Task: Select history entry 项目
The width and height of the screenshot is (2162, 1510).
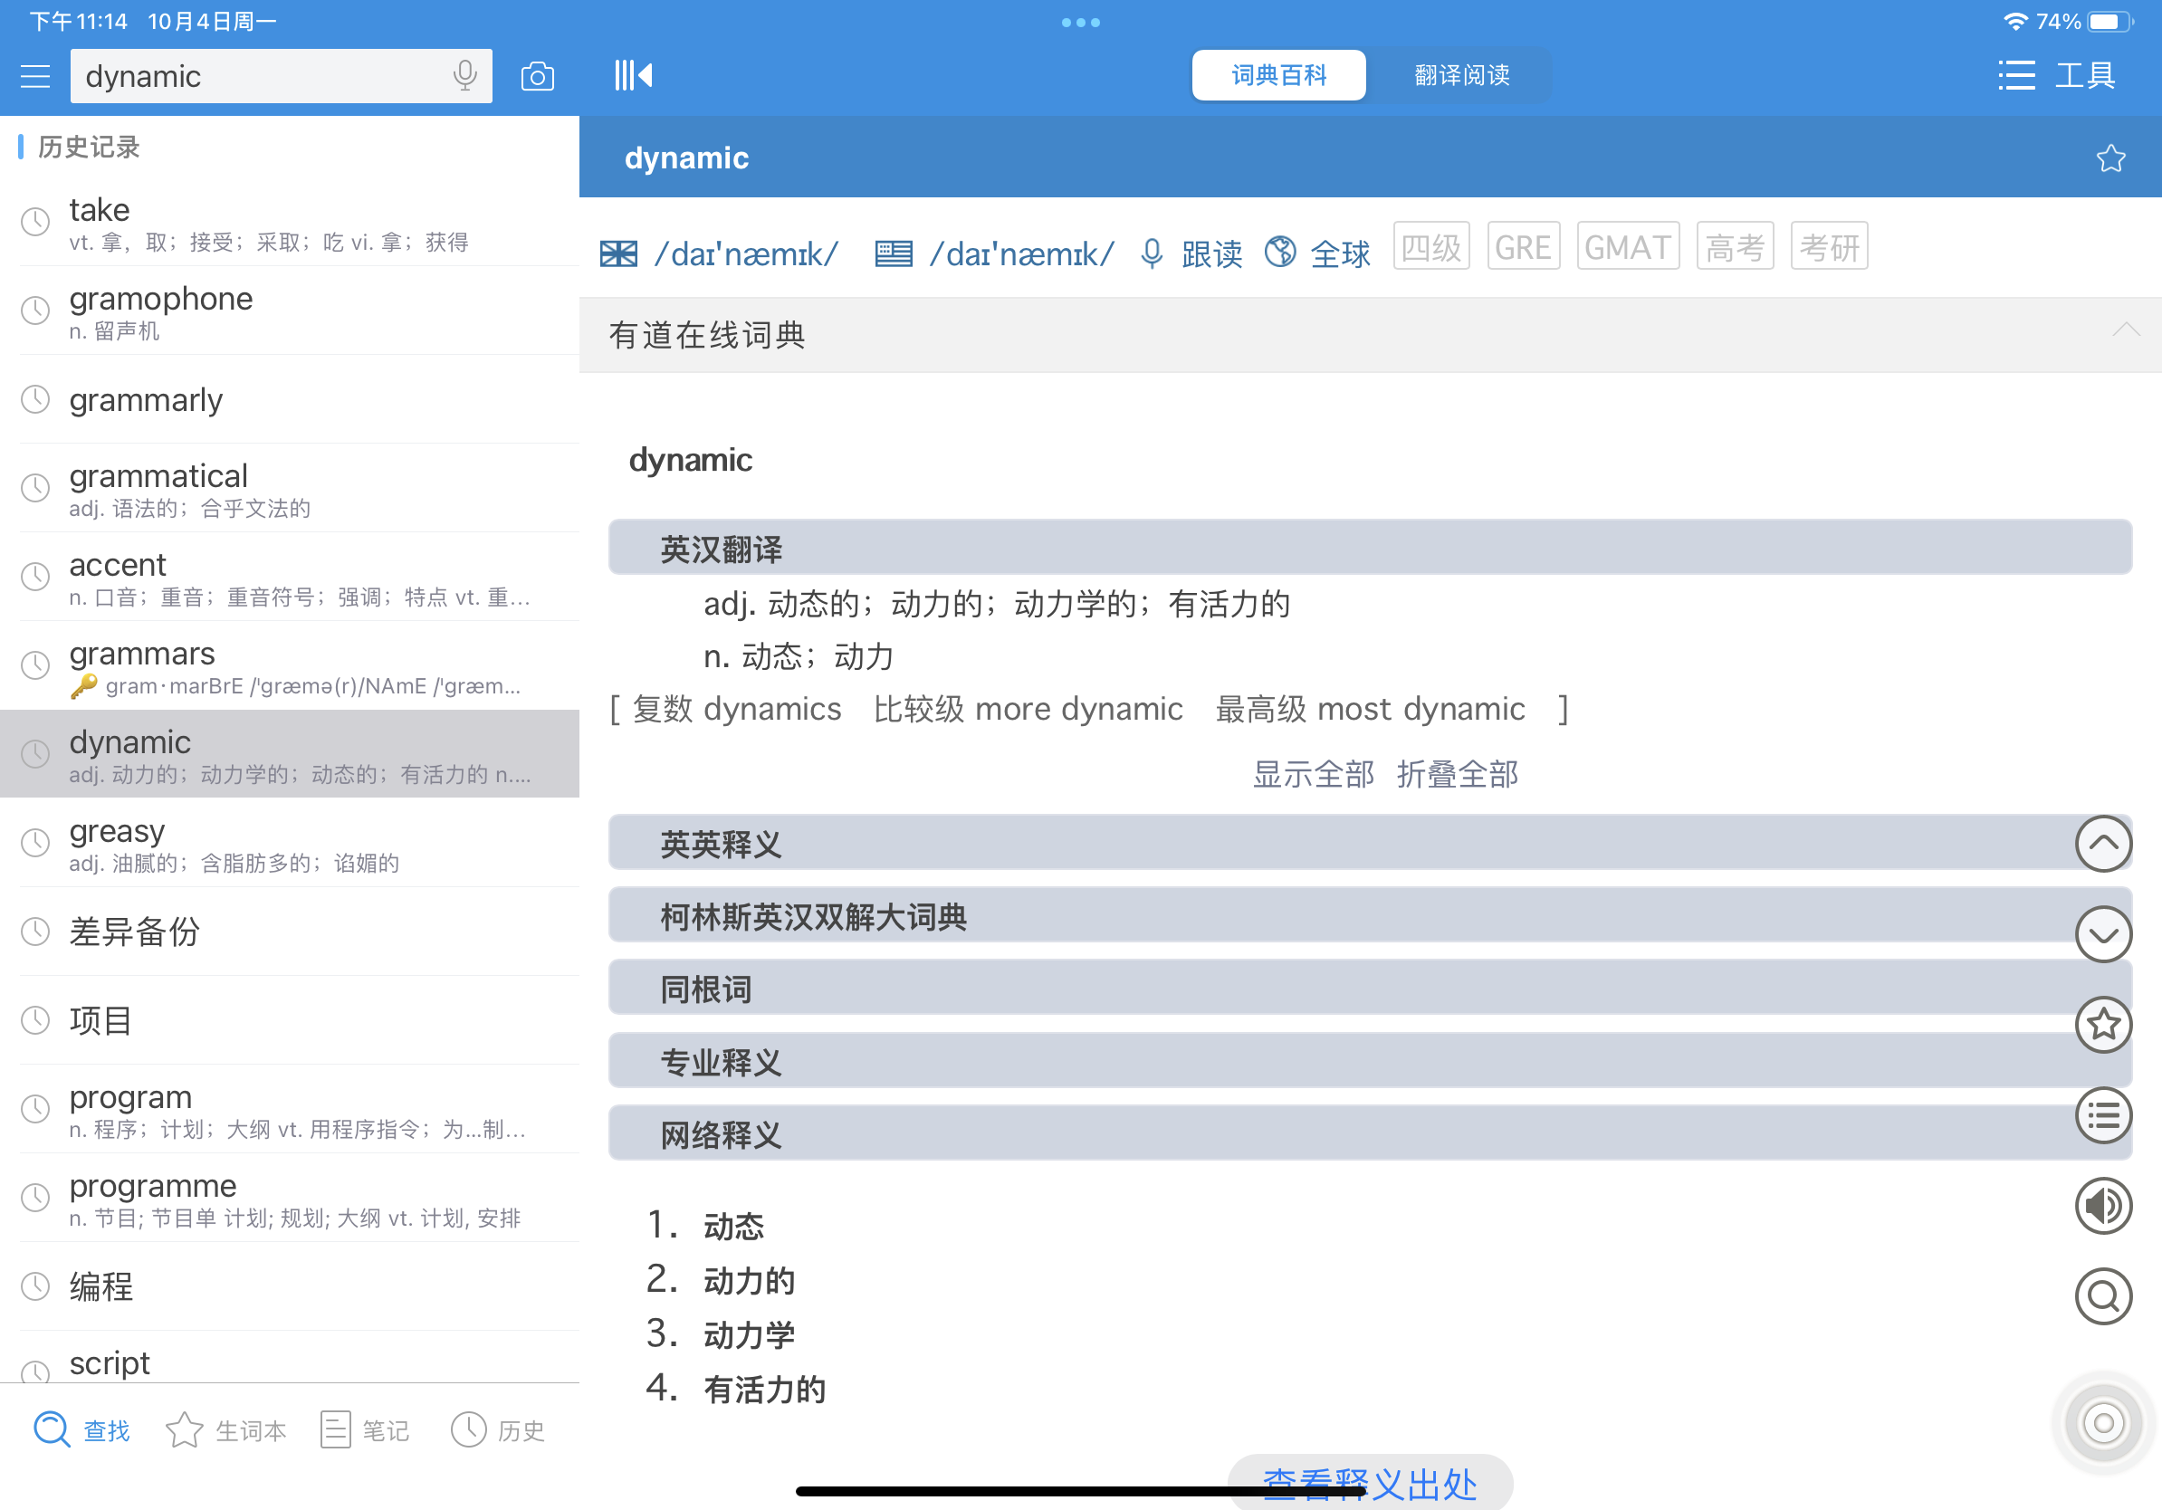Action: 289,1020
